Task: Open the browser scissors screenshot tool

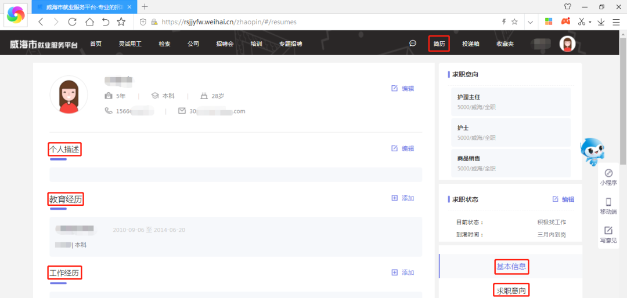Action: (582, 21)
